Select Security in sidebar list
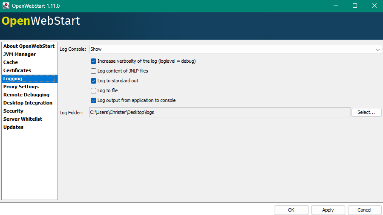The height and width of the screenshot is (215, 383). pyautogui.click(x=29, y=111)
